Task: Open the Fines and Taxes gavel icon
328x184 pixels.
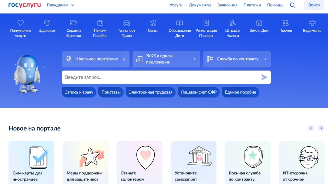Action: point(233,23)
